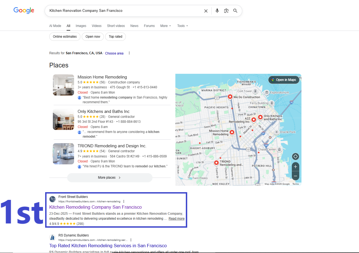Viewport: 359px width, 253px height.
Task: Select the All results tab
Action: click(x=68, y=26)
